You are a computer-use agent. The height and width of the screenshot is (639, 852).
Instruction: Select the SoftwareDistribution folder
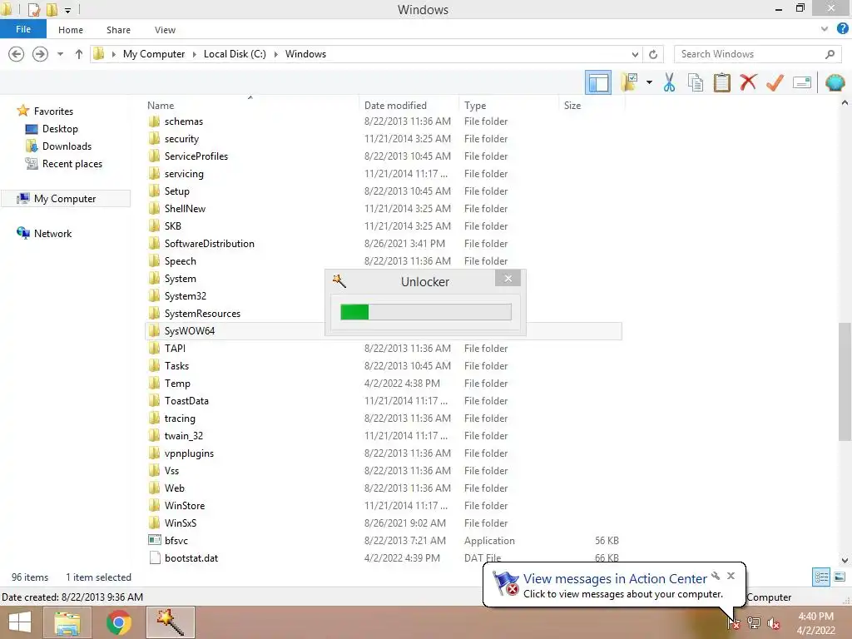point(209,244)
